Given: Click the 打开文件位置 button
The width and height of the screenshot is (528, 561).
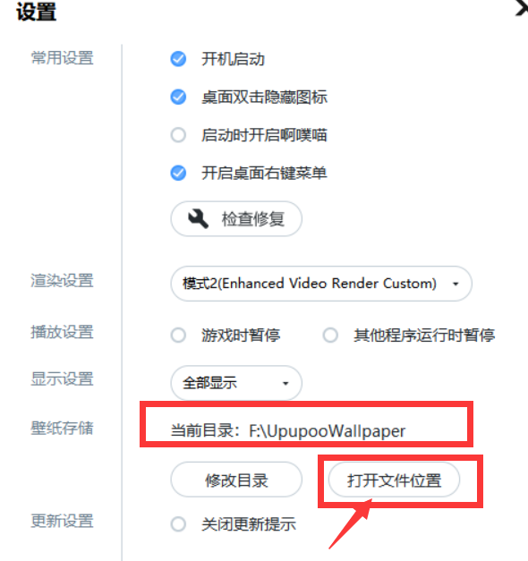Looking at the screenshot, I should 394,480.
